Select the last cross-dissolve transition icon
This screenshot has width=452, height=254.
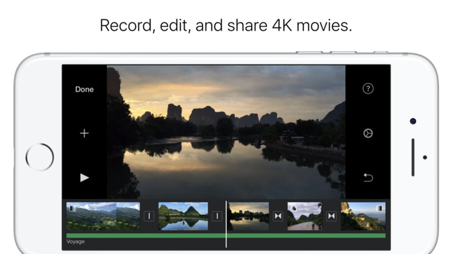331,216
